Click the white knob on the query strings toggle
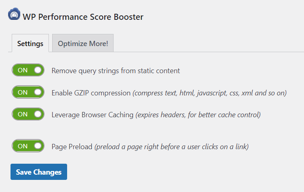Viewport: 304px width, 192px height. (38, 70)
